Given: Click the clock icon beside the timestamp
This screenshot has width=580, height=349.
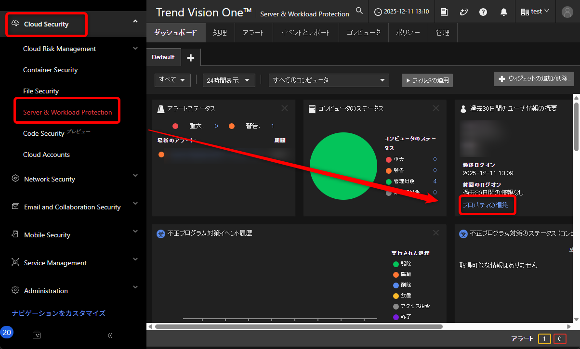Looking at the screenshot, I should pyautogui.click(x=378, y=12).
